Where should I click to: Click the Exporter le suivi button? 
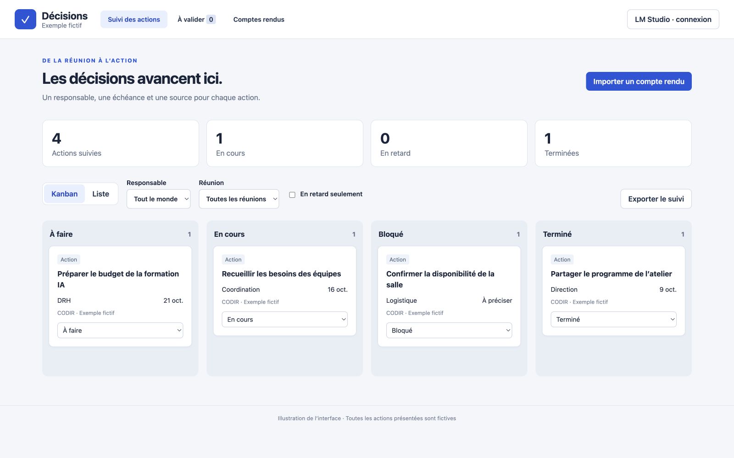(x=656, y=199)
